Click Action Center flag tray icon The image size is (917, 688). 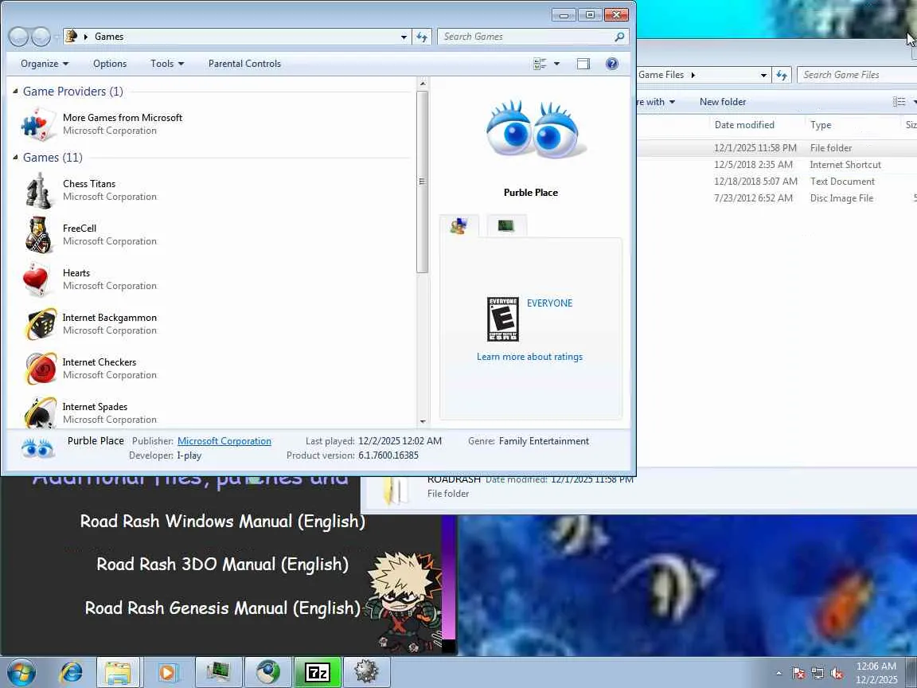(798, 674)
